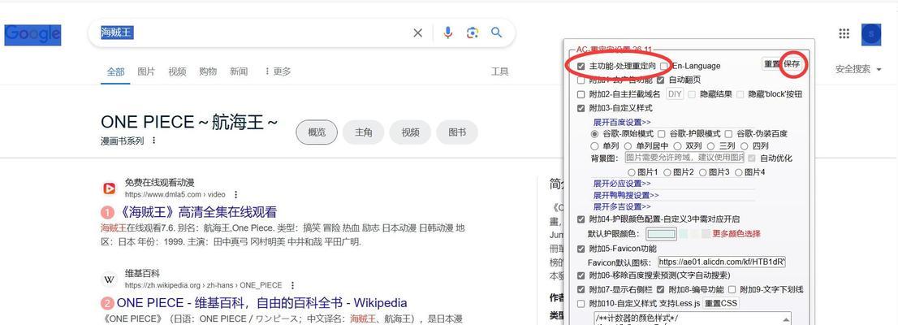This screenshot has height=325, width=898.
Task: Select the 四列 layout radio
Action: pos(745,146)
